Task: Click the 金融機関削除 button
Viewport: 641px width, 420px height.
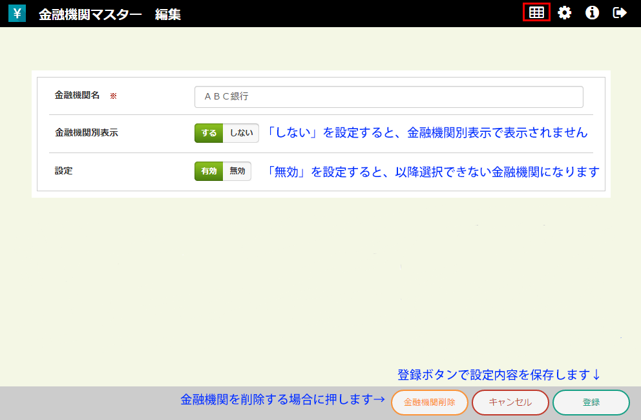Action: pyautogui.click(x=429, y=403)
